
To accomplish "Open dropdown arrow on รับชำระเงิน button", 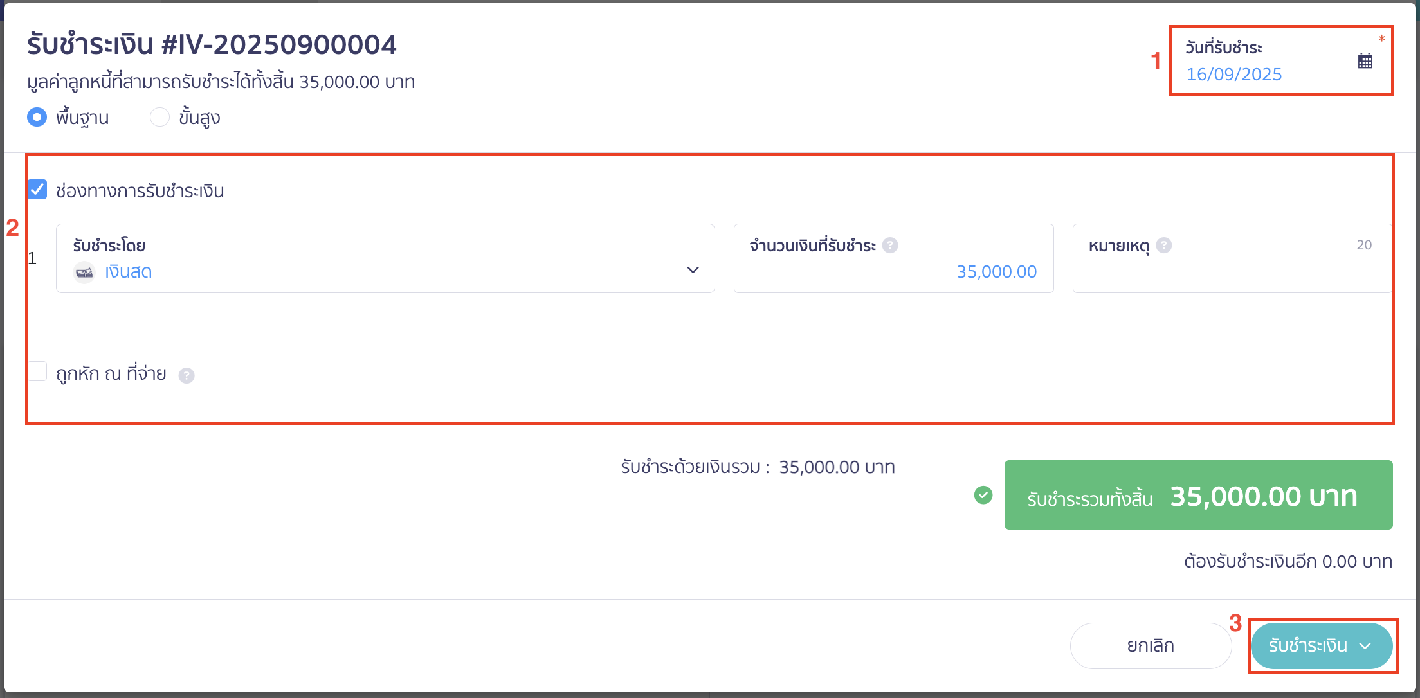I will (1365, 646).
